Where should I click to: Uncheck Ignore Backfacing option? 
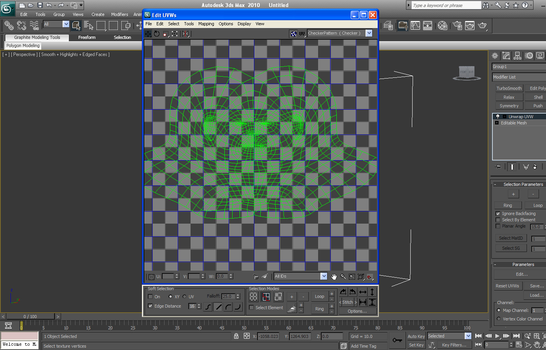(498, 213)
